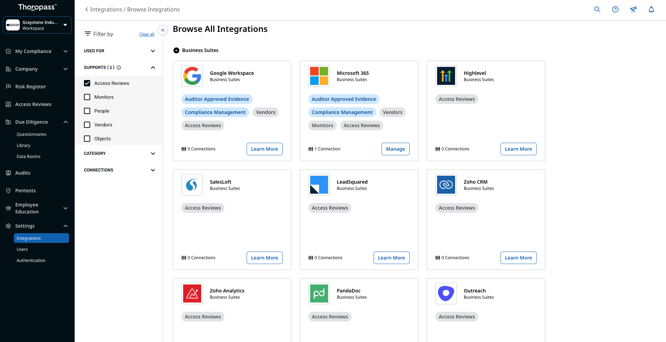Click Auditor Approved Evidence tag on Google Workspace
This screenshot has width=666, height=342.
(x=217, y=99)
